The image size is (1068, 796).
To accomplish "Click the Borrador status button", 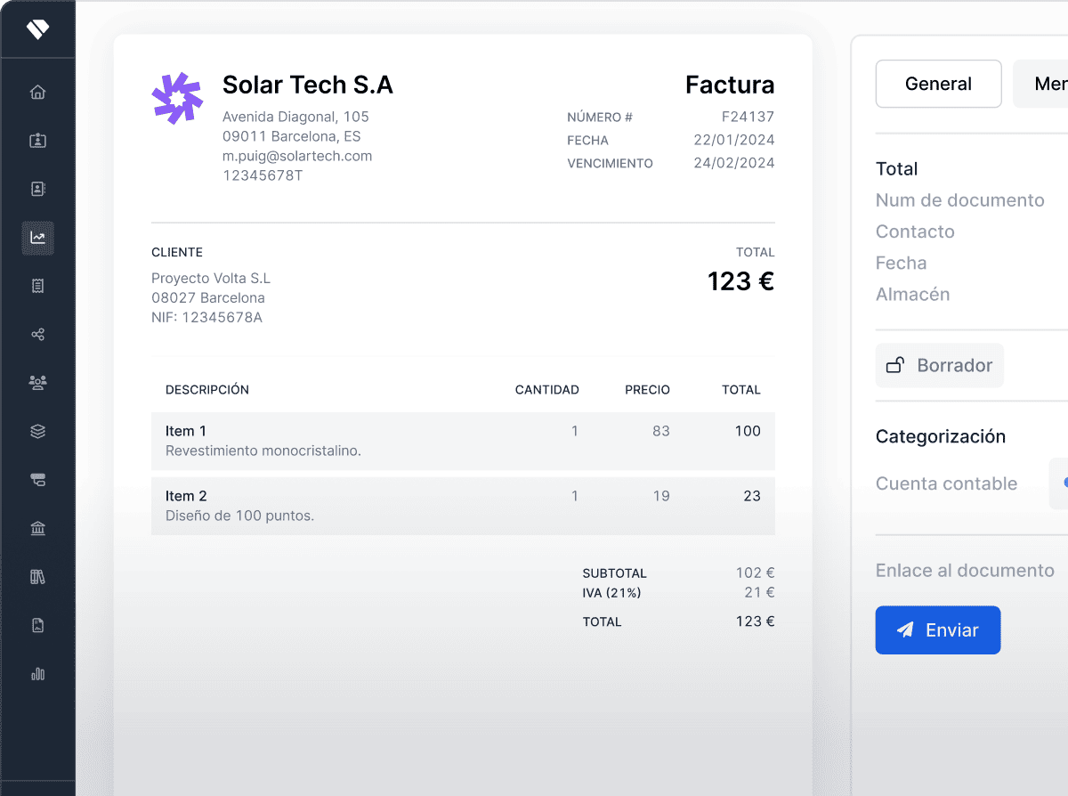I will coord(940,365).
